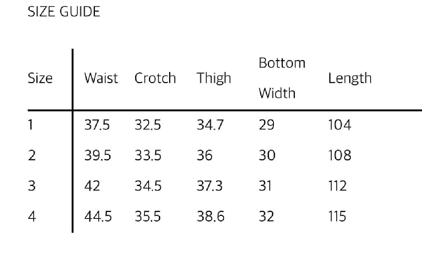Click thigh value 37.3
The image size is (422, 265).
[x=209, y=186]
